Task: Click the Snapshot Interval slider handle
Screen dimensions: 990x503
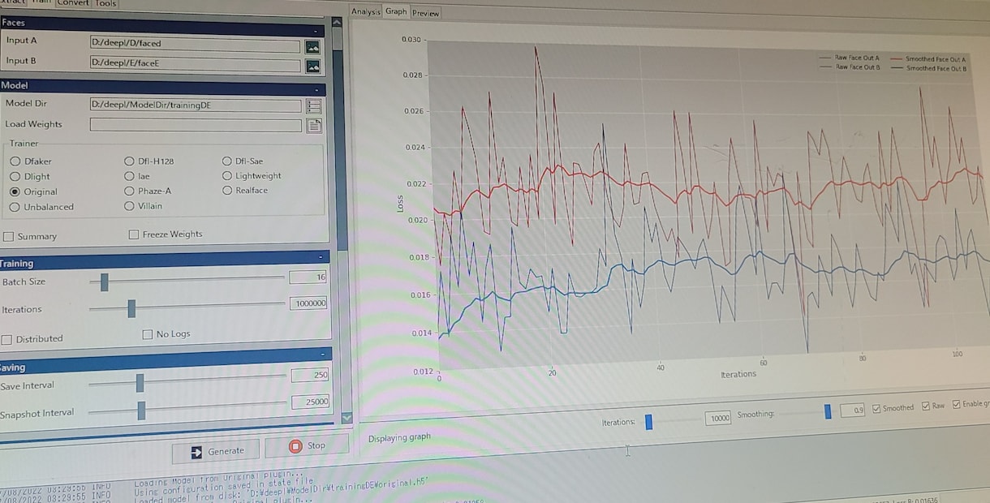Action: (141, 411)
